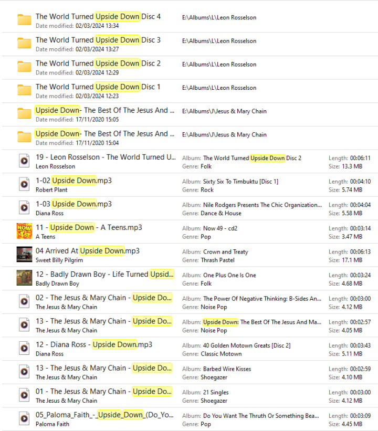Image resolution: width=378 pixels, height=431 pixels.
Task: Click artist Paloma Faith
Action: [52, 424]
